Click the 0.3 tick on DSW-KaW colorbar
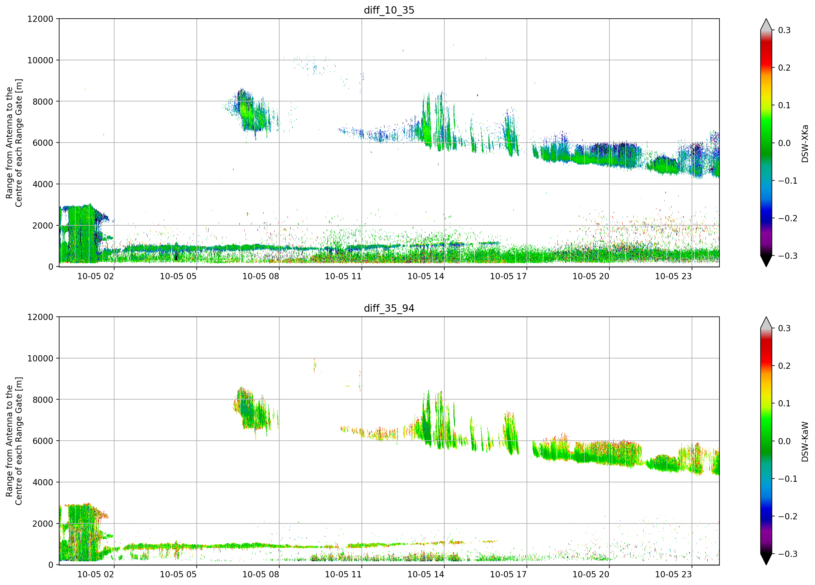The width and height of the screenshot is (815, 585). point(785,328)
